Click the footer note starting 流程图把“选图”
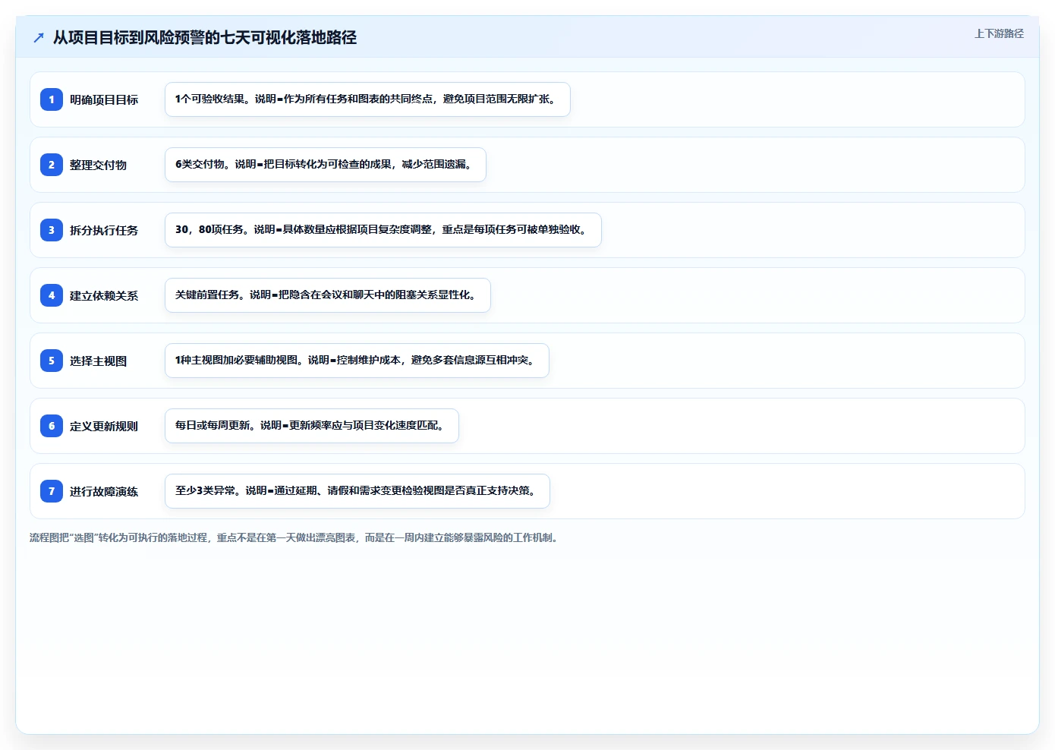 pos(295,537)
